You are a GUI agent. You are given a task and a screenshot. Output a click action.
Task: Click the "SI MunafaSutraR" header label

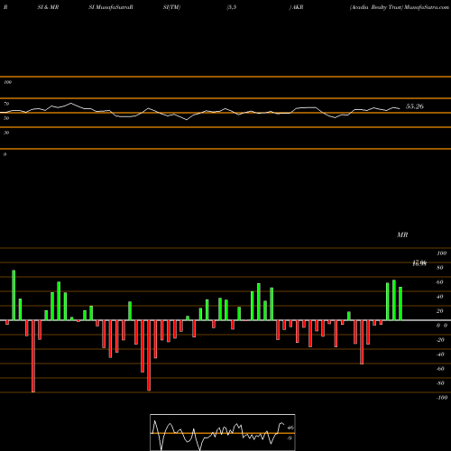point(111,7)
